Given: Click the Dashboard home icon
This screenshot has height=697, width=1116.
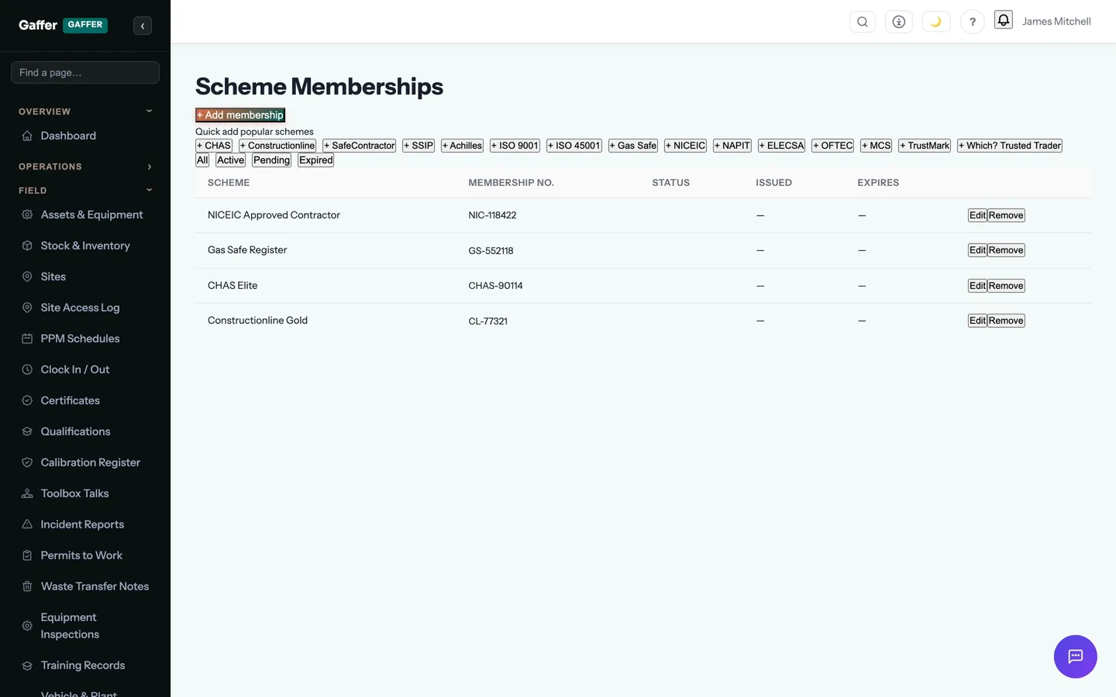Looking at the screenshot, I should click(x=27, y=136).
